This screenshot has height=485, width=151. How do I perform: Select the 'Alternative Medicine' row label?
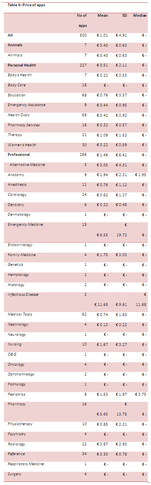27,165
